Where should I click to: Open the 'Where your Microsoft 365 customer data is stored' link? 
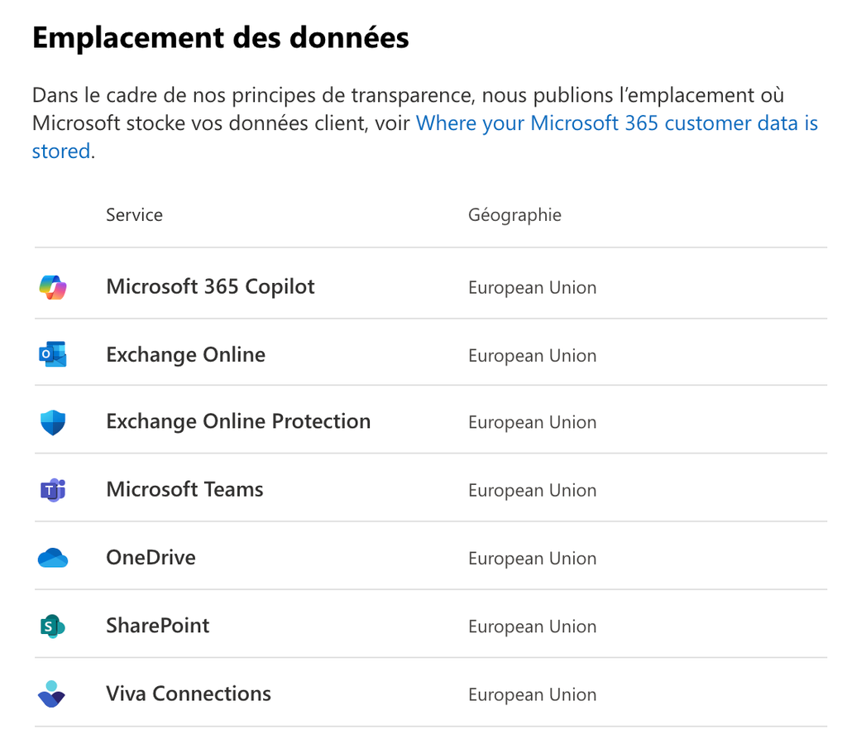pos(424,137)
